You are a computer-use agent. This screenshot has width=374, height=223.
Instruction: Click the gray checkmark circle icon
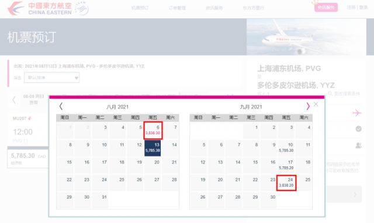tap(358, 129)
